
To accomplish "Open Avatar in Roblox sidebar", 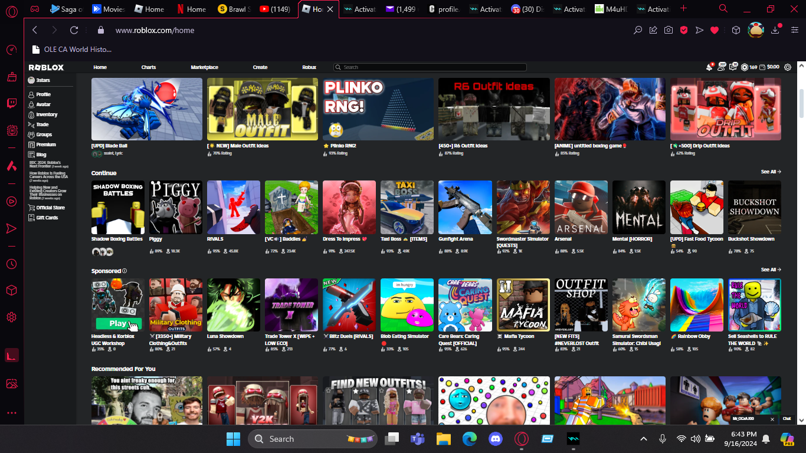I will pyautogui.click(x=40, y=104).
